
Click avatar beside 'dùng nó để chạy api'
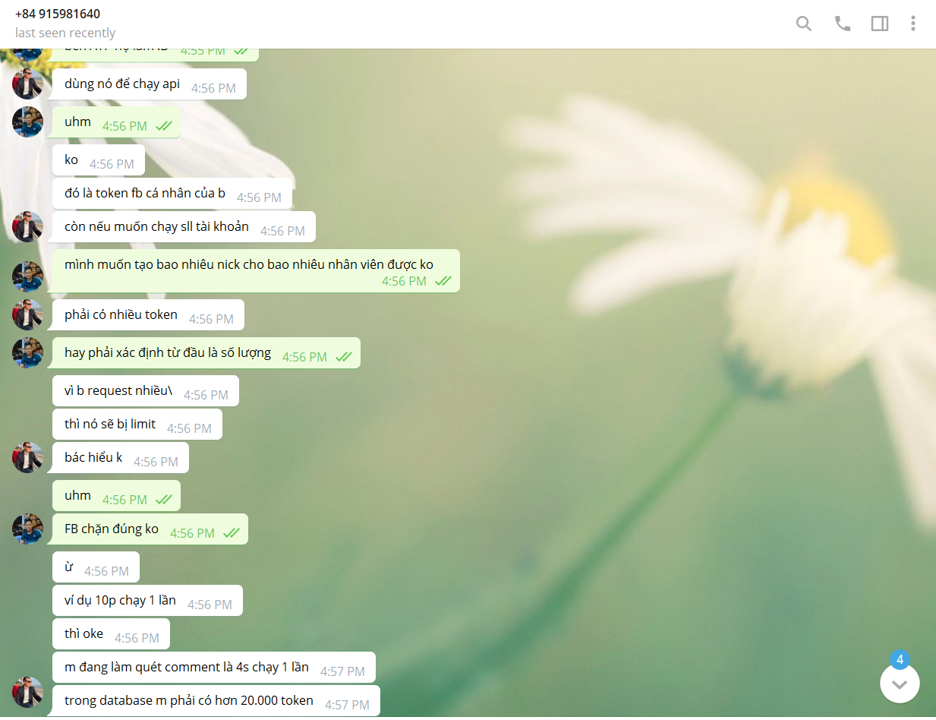point(27,84)
